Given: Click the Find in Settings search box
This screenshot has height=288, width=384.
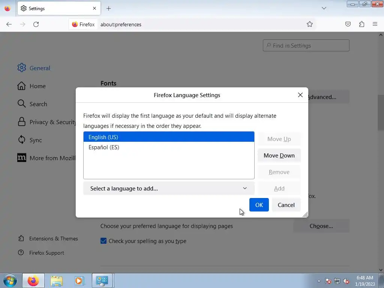Looking at the screenshot, I should pyautogui.click(x=306, y=45).
